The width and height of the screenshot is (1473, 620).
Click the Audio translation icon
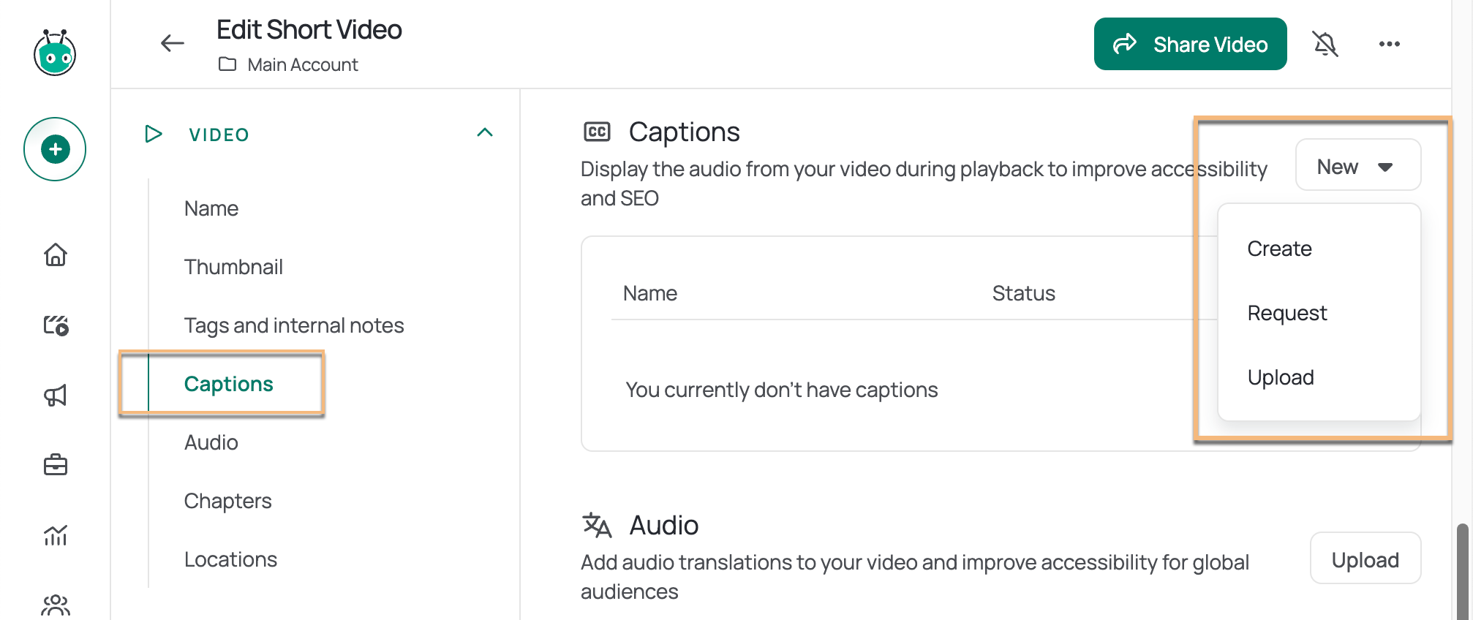(597, 525)
